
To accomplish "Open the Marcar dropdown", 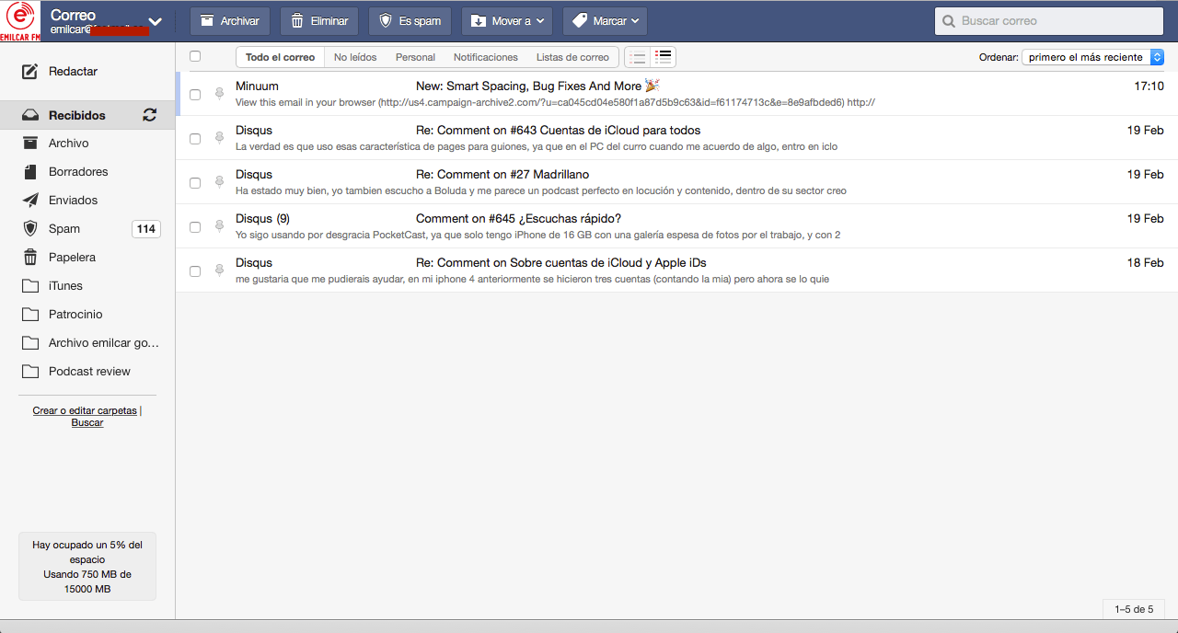I will click(x=605, y=20).
